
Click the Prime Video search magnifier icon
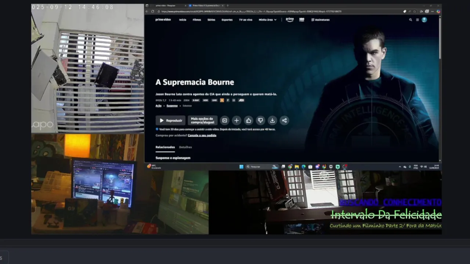pyautogui.click(x=411, y=20)
